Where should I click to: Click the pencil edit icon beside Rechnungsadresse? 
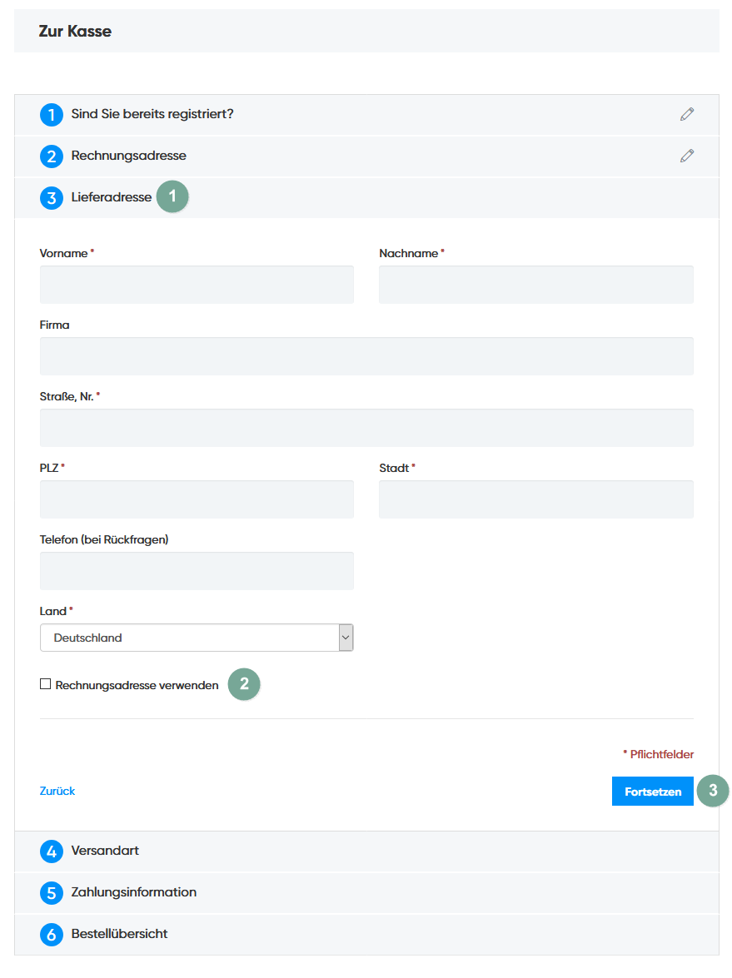point(686,156)
